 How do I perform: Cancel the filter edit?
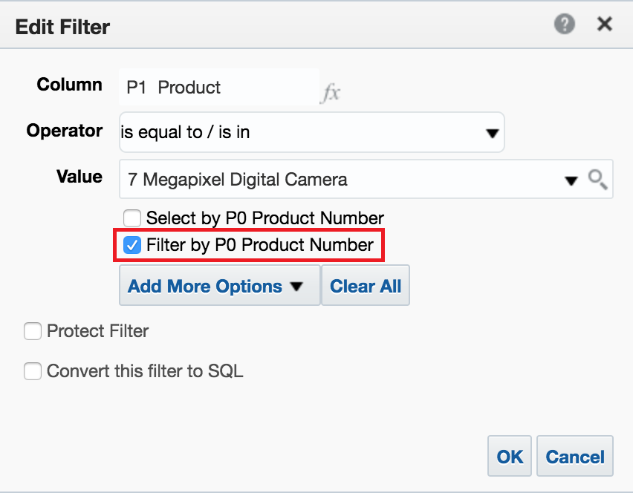(x=576, y=456)
